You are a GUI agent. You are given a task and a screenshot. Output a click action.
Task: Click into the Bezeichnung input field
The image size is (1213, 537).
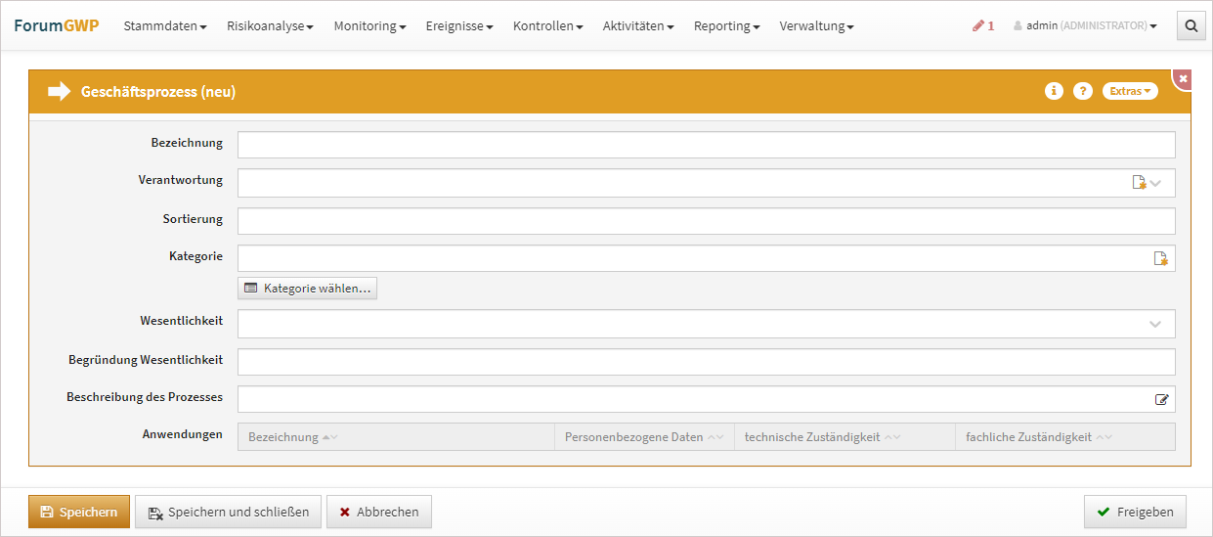pos(706,145)
